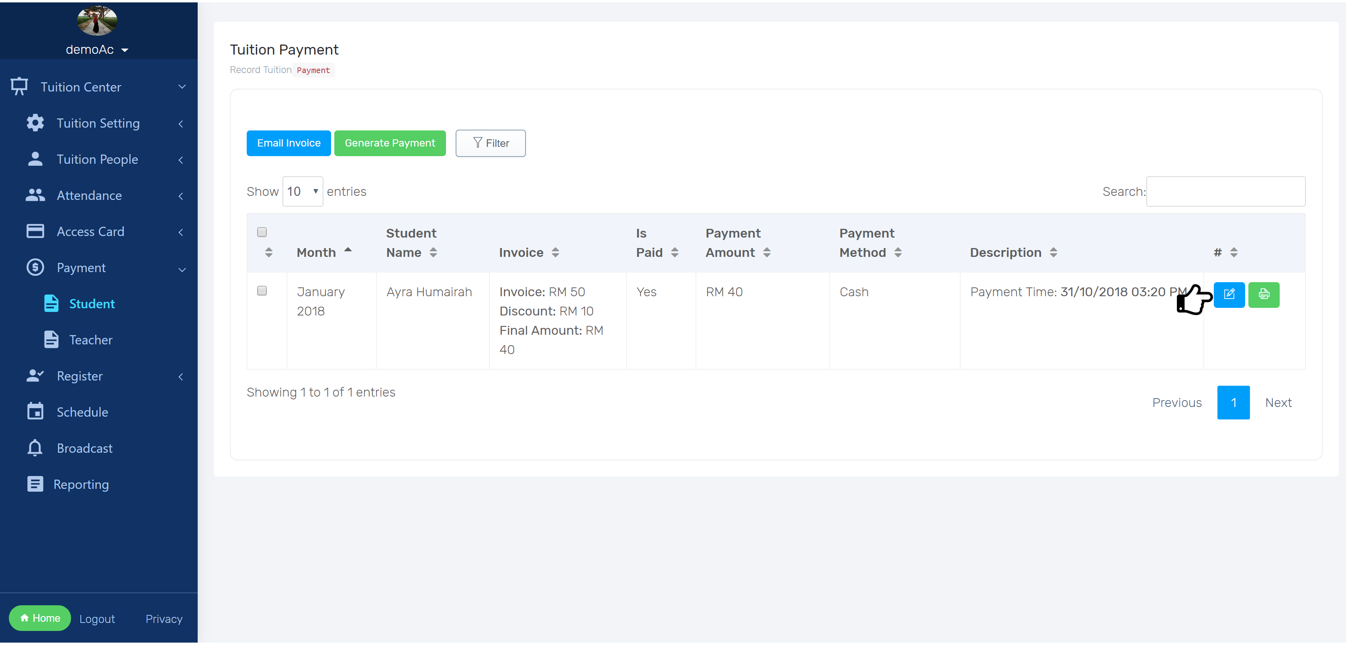This screenshot has width=1346, height=645.
Task: Click the Yes value in Is Paid
Action: click(646, 292)
